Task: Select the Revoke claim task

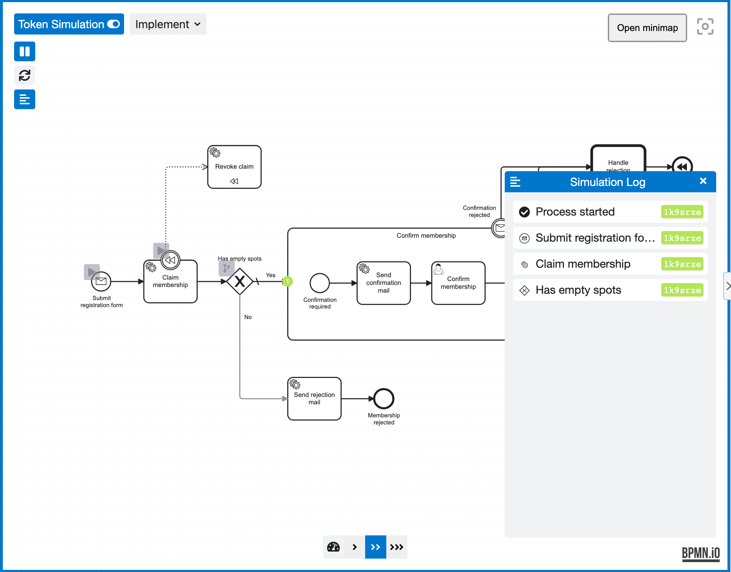Action: pos(234,167)
